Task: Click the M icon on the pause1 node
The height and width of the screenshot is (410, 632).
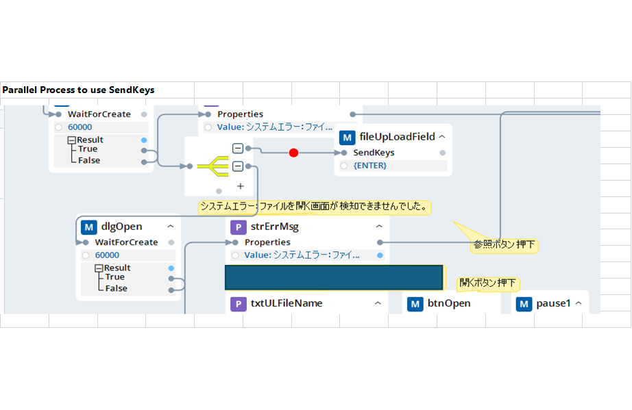Action: [525, 303]
